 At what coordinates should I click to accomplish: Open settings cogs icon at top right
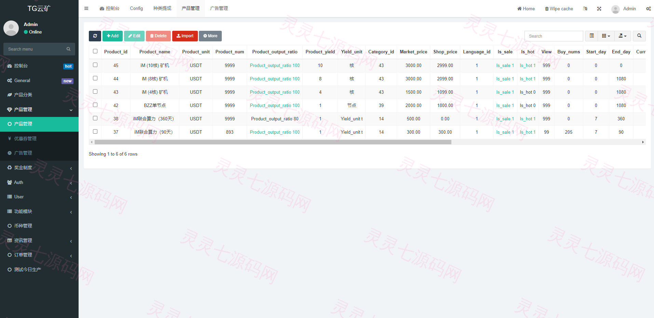648,9
